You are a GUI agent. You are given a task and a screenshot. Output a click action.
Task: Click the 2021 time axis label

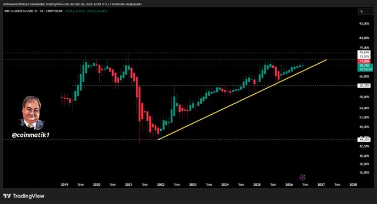(x=129, y=185)
